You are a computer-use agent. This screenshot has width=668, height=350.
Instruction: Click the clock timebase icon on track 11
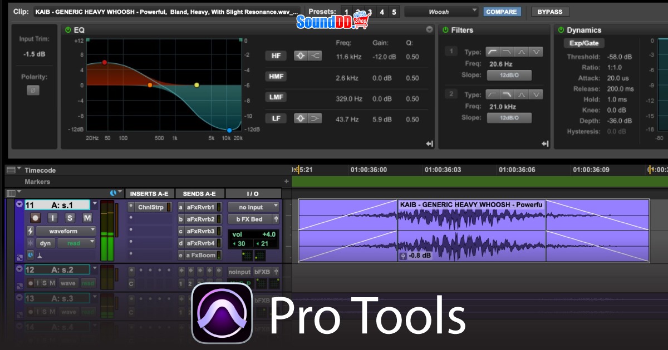click(30, 255)
